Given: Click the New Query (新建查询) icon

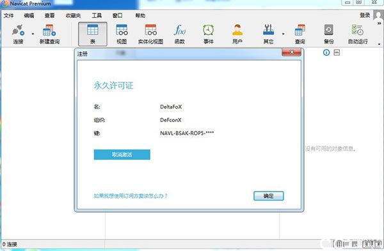Looking at the screenshot, I should 49,34.
